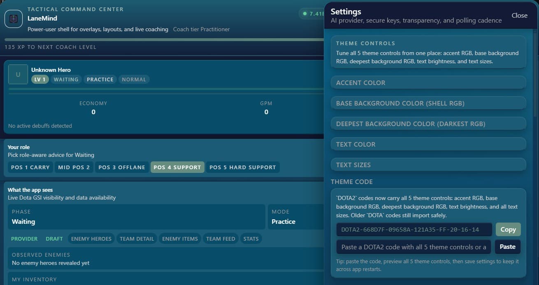The height and width of the screenshot is (285, 539).
Task: Select Pos 4 Support role
Action: coord(177,167)
